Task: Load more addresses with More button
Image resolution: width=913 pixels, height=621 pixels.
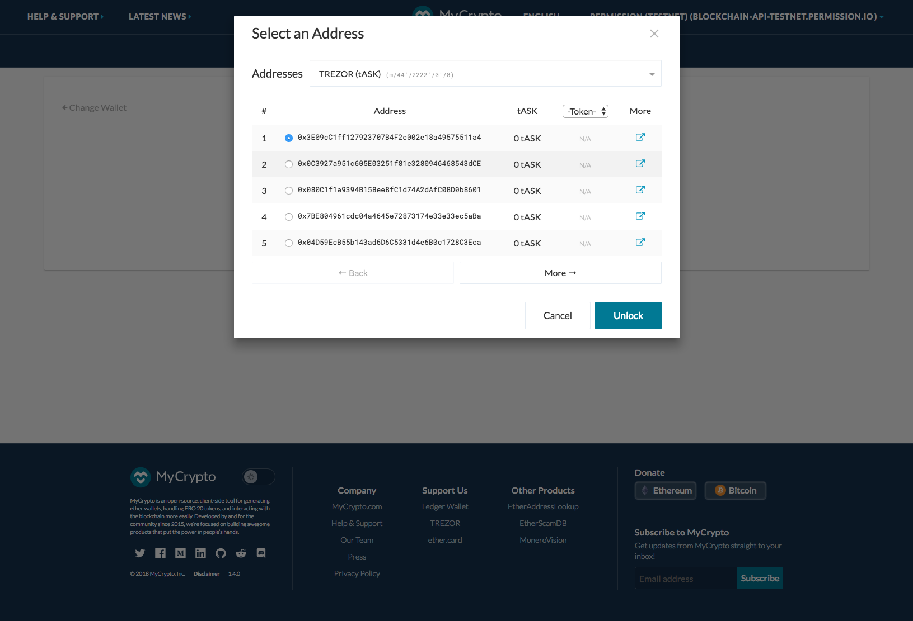Action: coord(560,273)
